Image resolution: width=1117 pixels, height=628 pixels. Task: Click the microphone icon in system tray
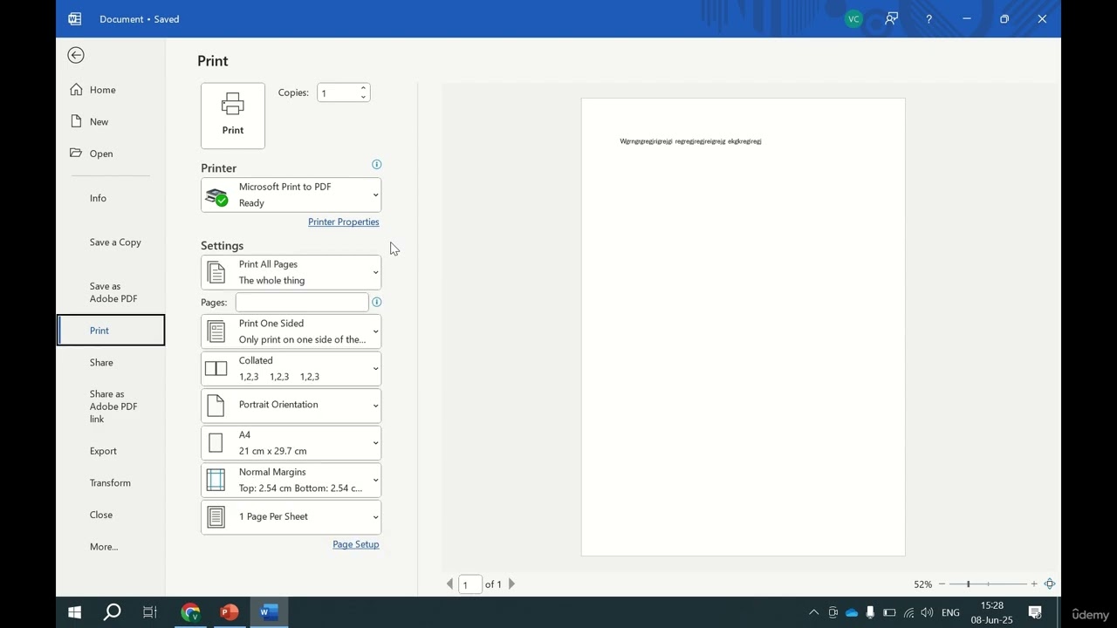point(870,612)
